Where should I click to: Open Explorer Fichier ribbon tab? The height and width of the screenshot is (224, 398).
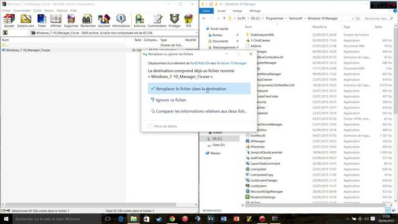206,11
